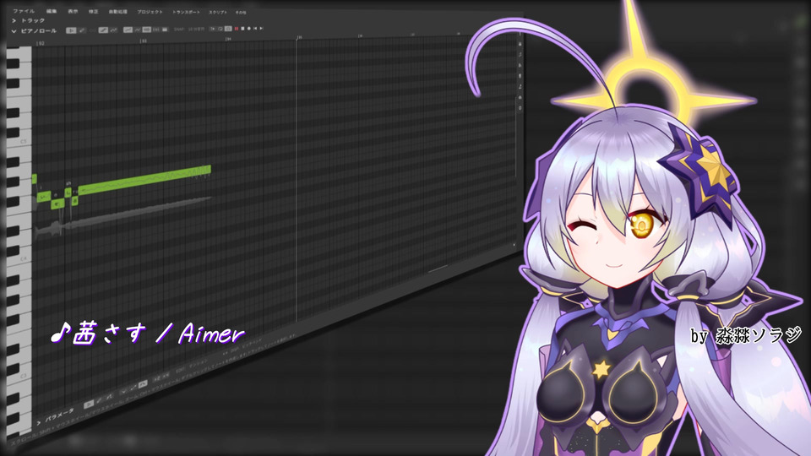This screenshot has width=811, height=456.
Task: Select the pointer tool in piano roll toolbar
Action: pos(71,30)
